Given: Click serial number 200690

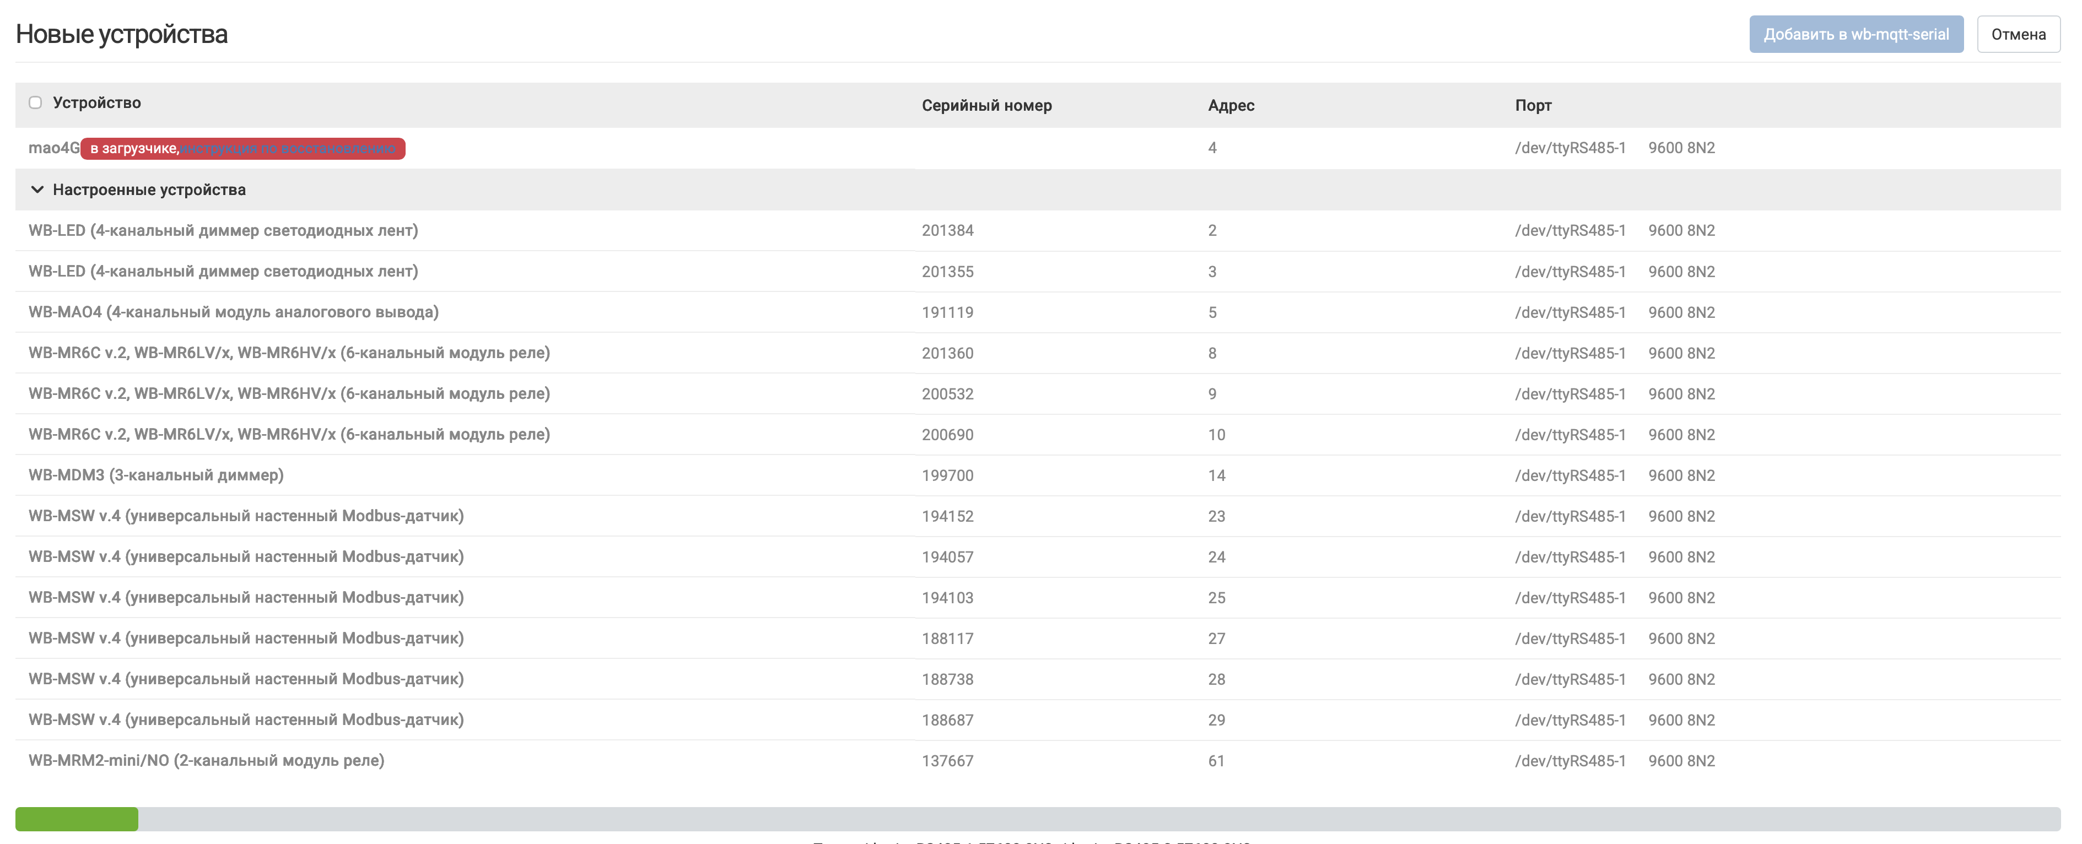Looking at the screenshot, I should click(x=947, y=435).
